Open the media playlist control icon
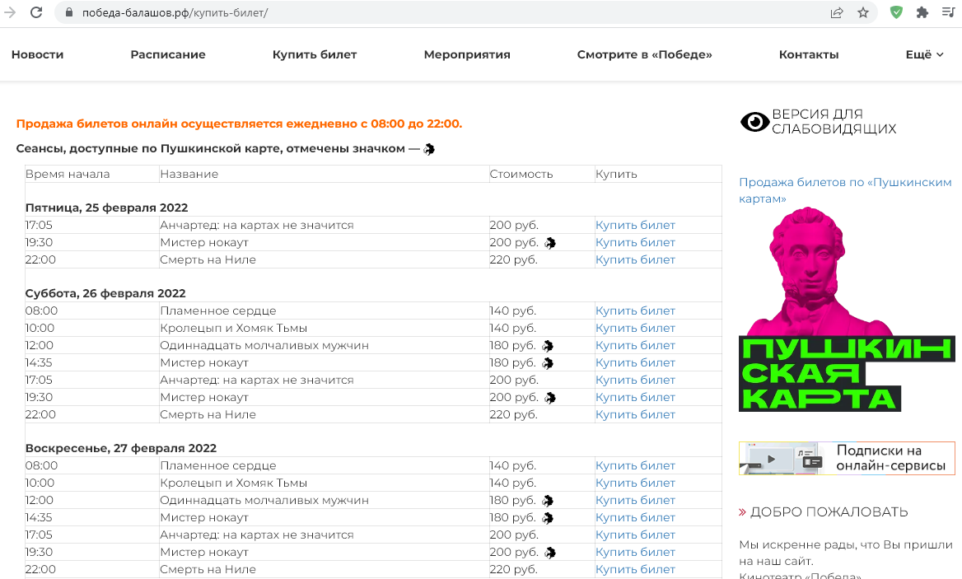962x579 pixels. 949,12
